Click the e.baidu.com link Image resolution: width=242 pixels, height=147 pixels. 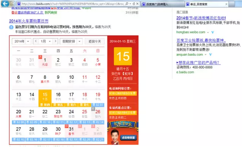point(185,72)
